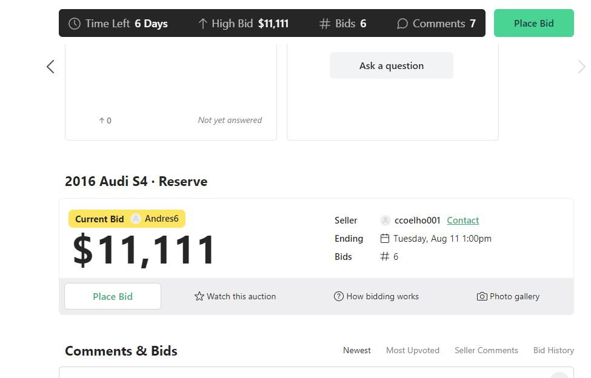Click the green Place Bid button in top bar

[x=533, y=24]
